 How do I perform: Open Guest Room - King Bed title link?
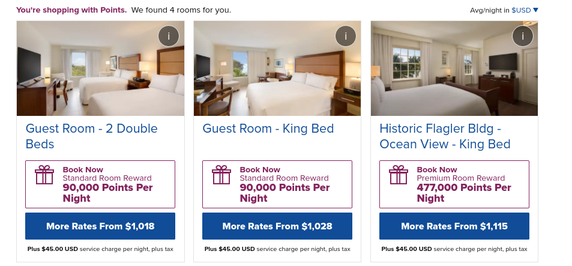[268, 128]
